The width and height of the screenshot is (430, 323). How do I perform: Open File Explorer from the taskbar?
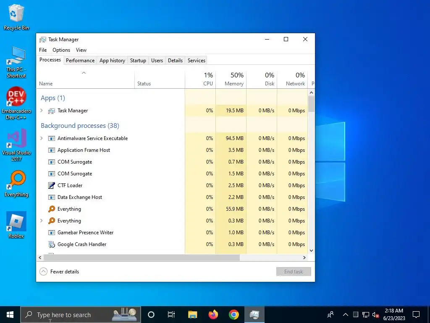[x=192, y=315]
